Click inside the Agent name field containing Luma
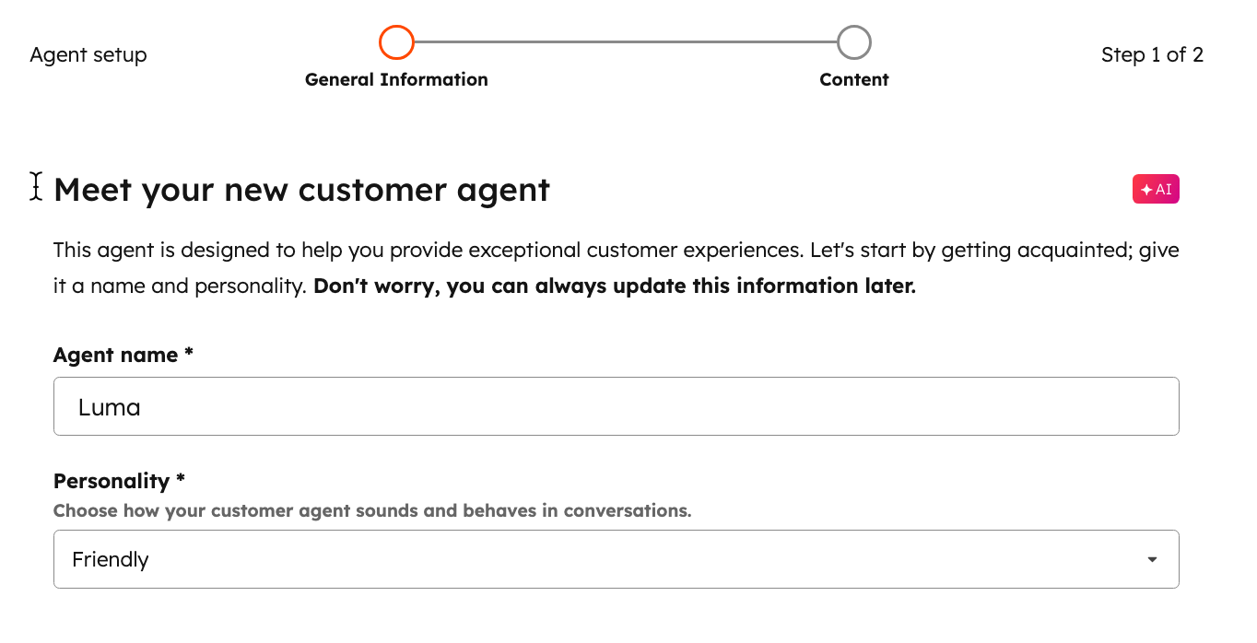This screenshot has height=643, width=1257. (x=616, y=405)
